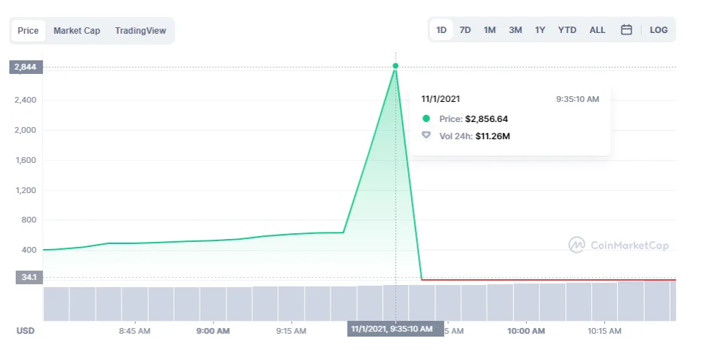Toggle the LOG scale button
The height and width of the screenshot is (351, 702).
(658, 30)
